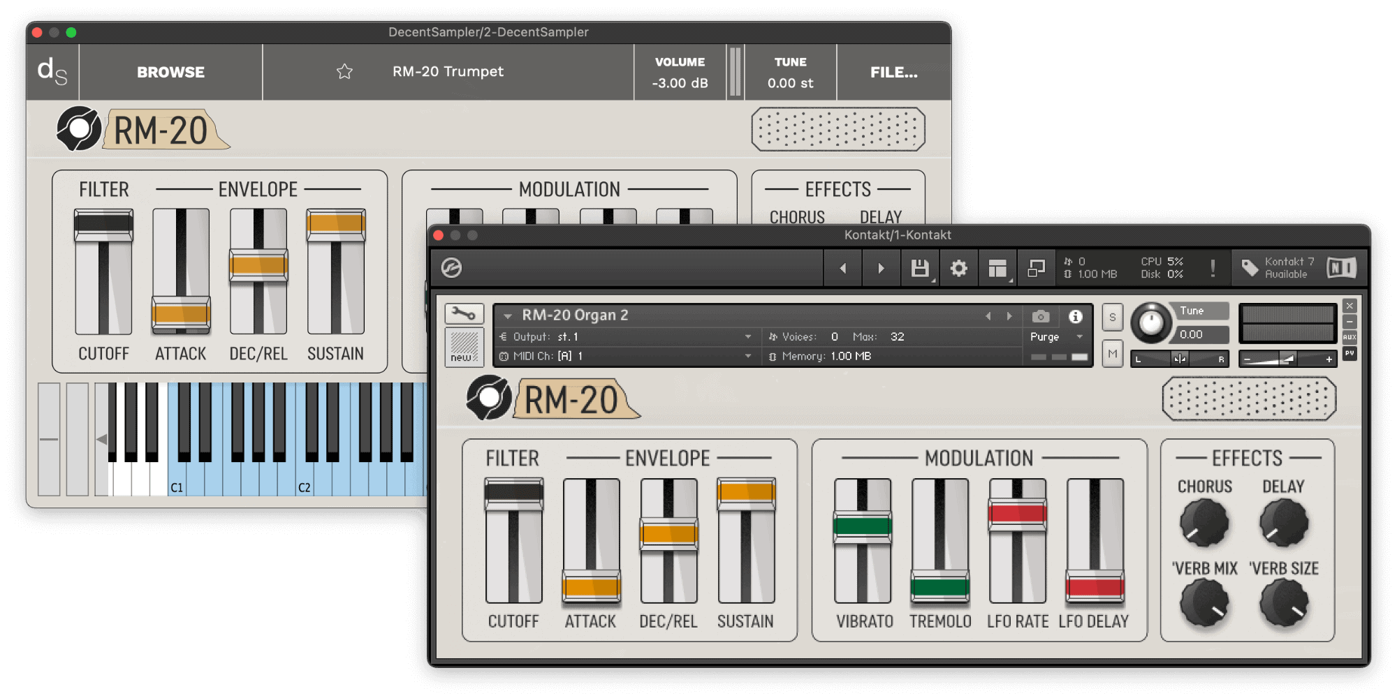This screenshot has height=698, width=1397.
Task: Show instrument info with the i icon
Action: [1076, 316]
